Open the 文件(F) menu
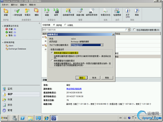 [5, 5]
